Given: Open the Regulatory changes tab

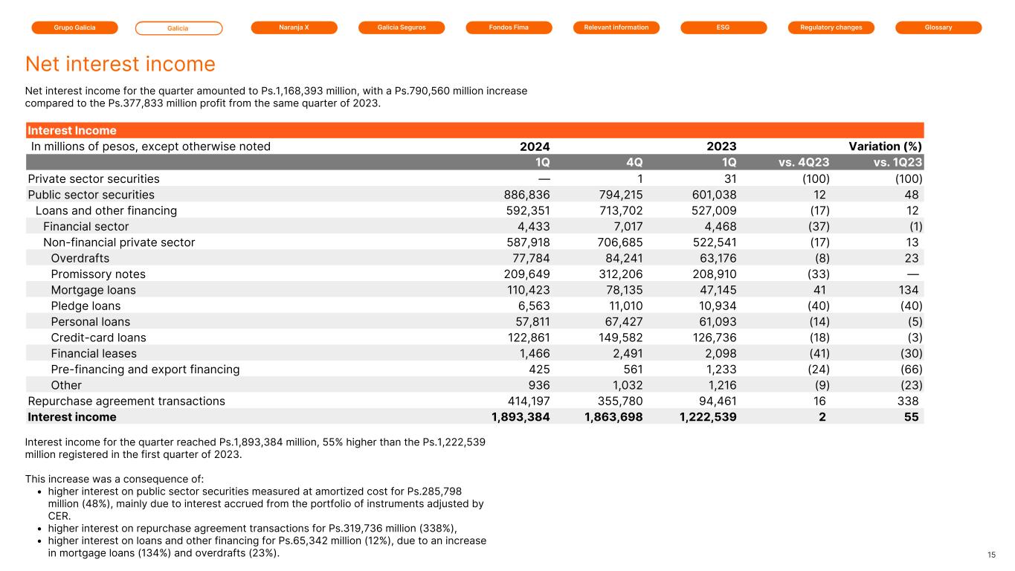Looking at the screenshot, I should [831, 28].
